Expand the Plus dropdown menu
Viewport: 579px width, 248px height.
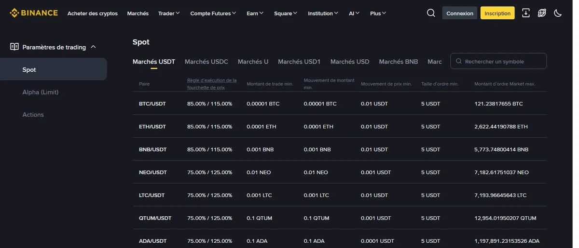(x=378, y=13)
